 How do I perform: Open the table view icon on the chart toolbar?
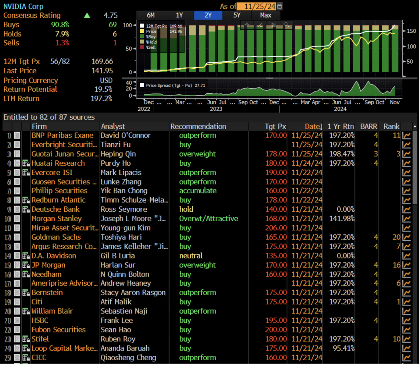pyautogui.click(x=273, y=25)
